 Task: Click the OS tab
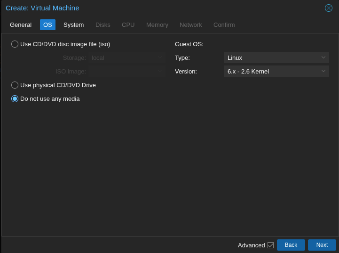(x=47, y=25)
